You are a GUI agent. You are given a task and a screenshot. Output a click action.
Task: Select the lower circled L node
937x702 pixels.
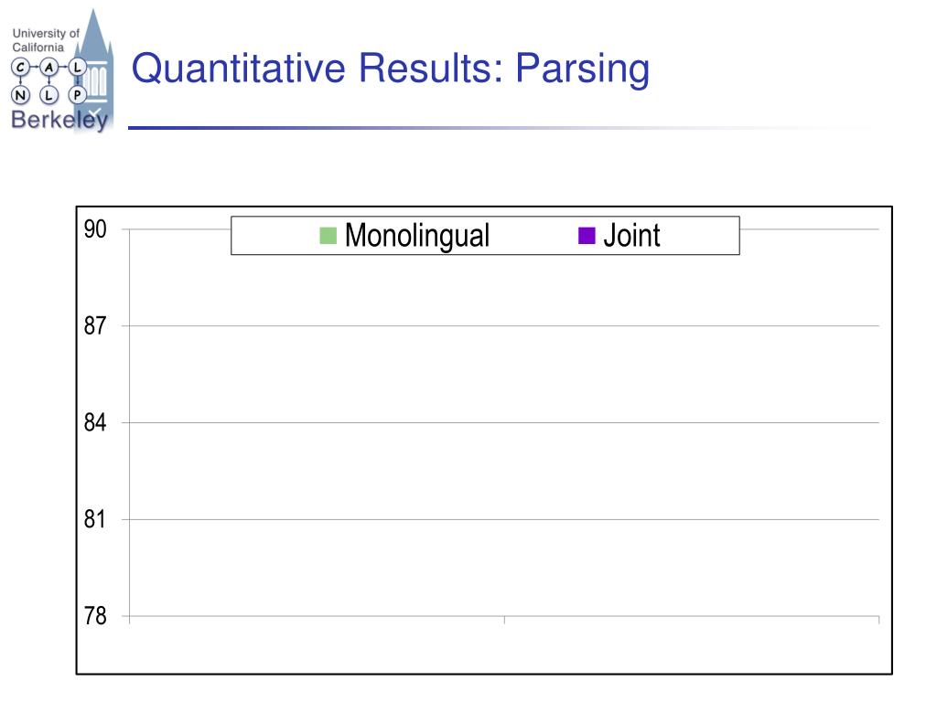(x=49, y=95)
